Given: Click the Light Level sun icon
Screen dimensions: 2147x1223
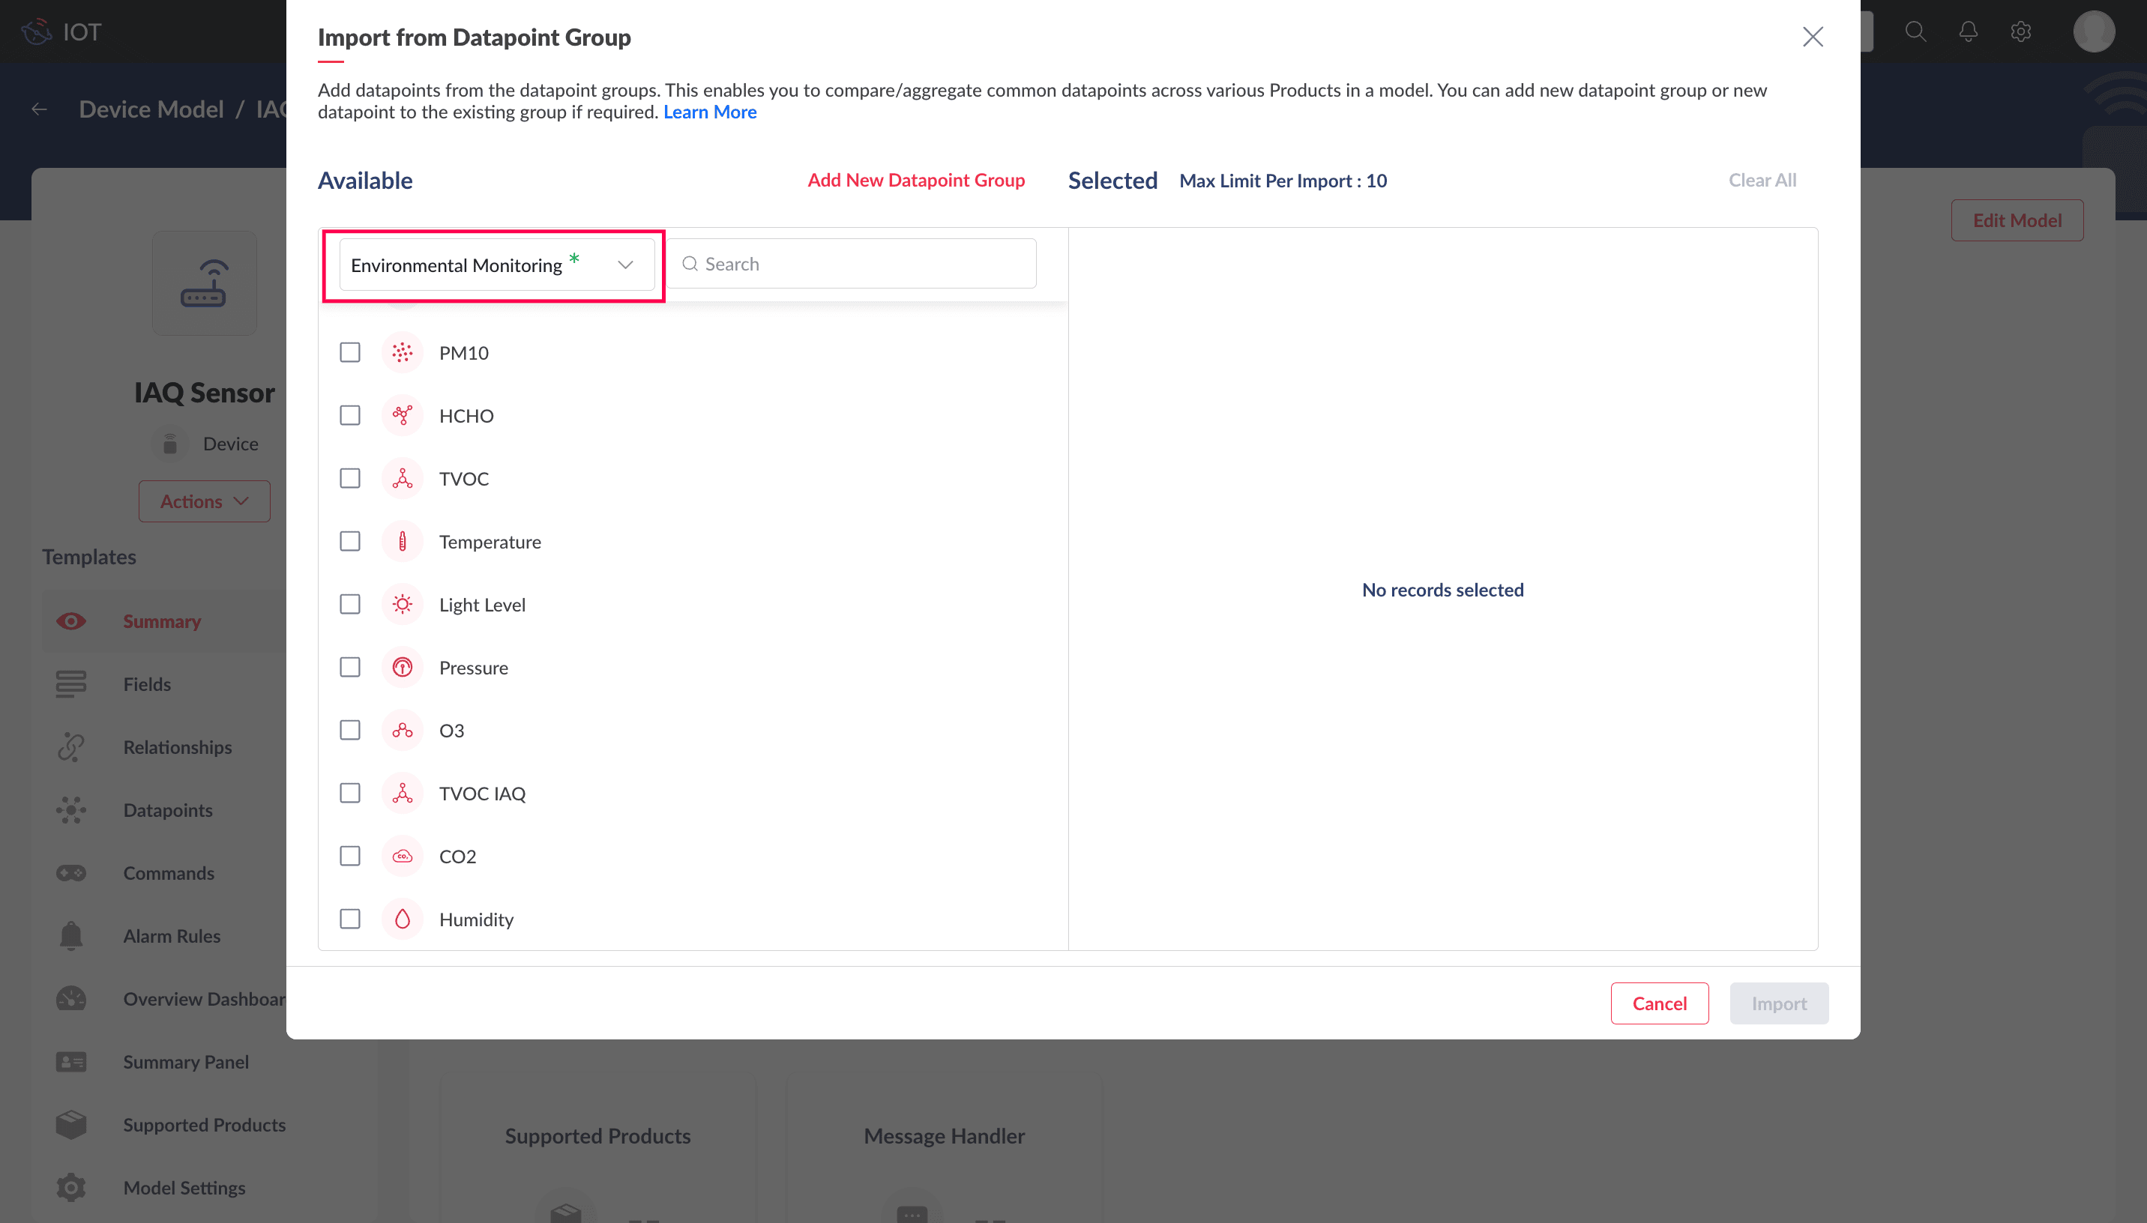Looking at the screenshot, I should pyautogui.click(x=403, y=605).
